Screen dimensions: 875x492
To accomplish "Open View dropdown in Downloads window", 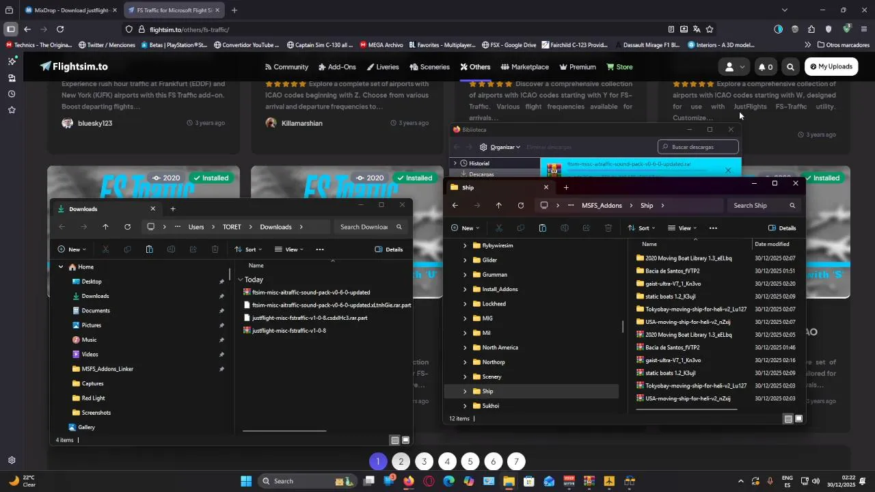I will click(x=288, y=249).
